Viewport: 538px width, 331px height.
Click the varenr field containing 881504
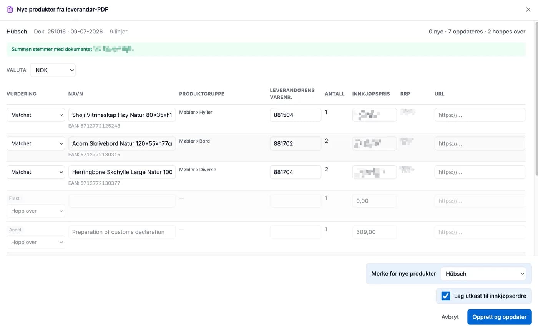(296, 115)
